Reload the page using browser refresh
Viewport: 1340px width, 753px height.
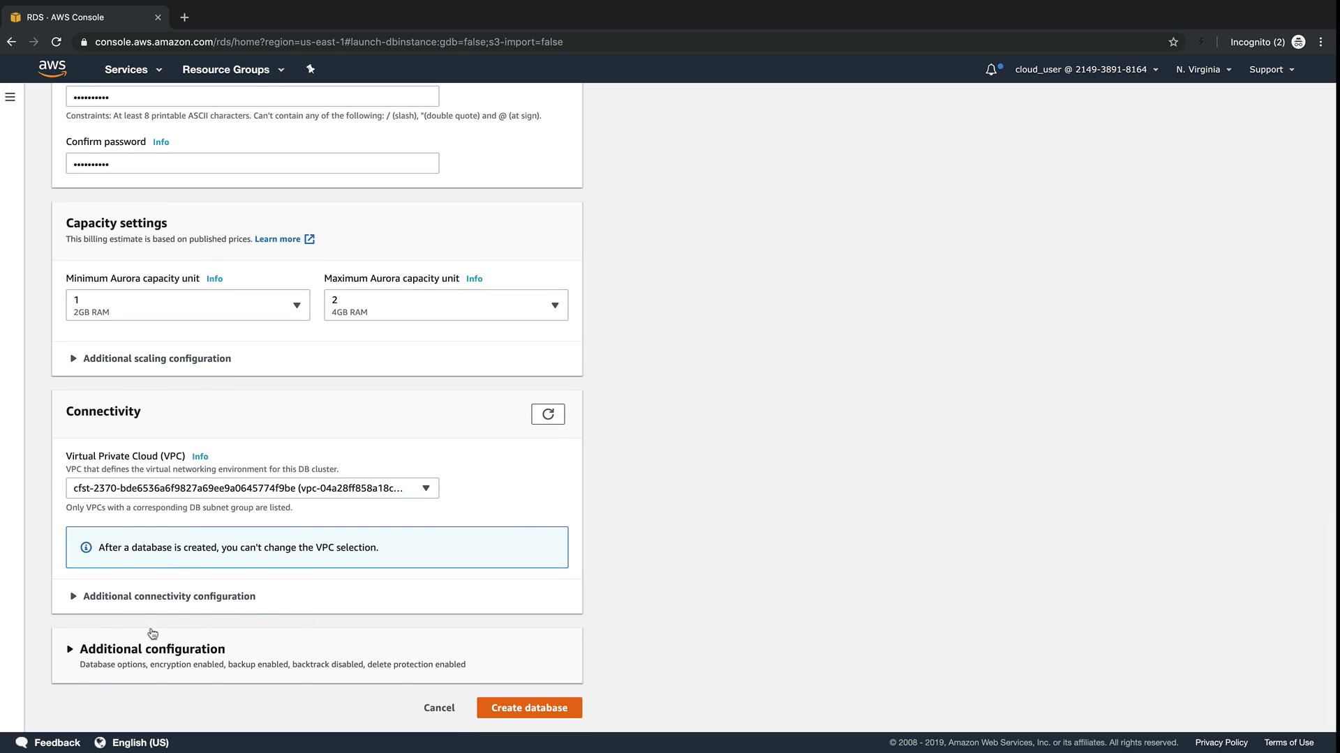click(57, 42)
